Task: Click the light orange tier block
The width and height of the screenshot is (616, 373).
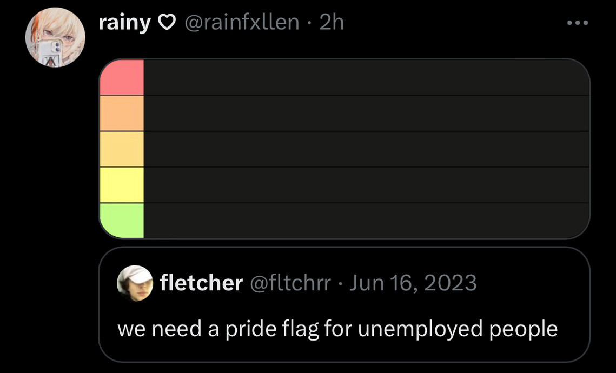Action: 122,149
